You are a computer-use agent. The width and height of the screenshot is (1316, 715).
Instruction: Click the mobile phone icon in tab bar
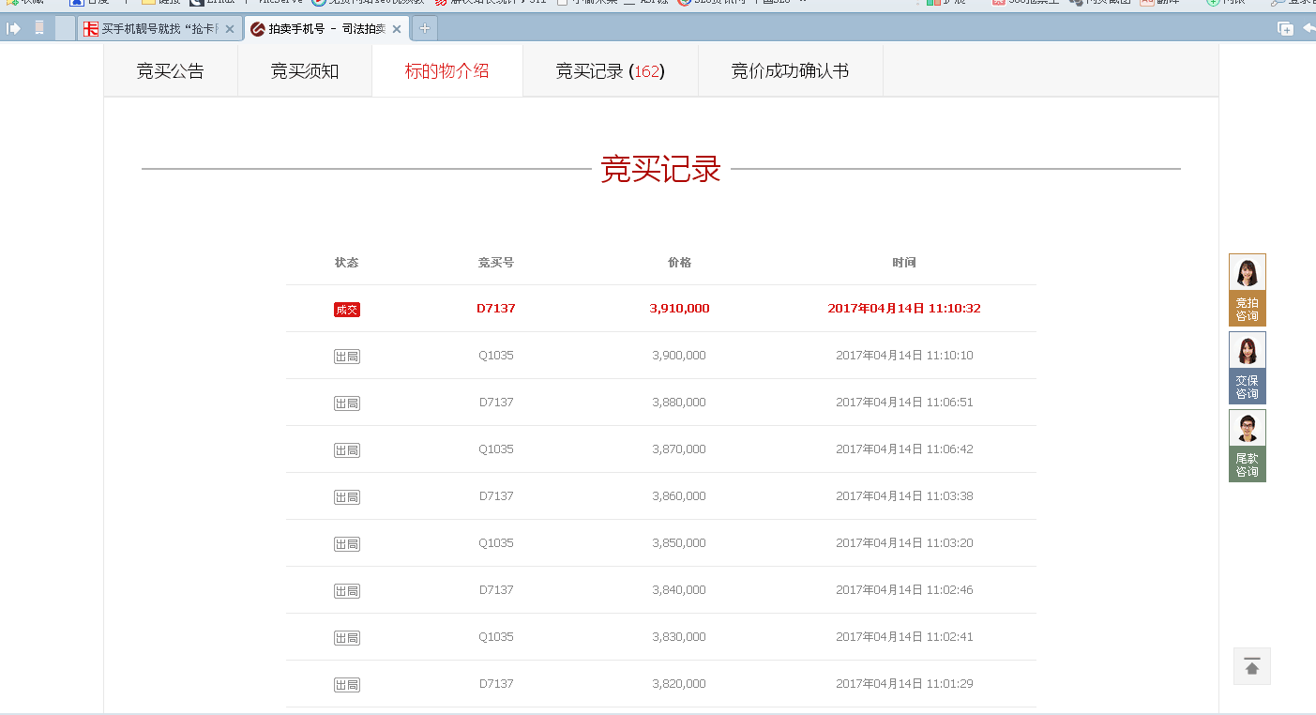click(x=39, y=28)
